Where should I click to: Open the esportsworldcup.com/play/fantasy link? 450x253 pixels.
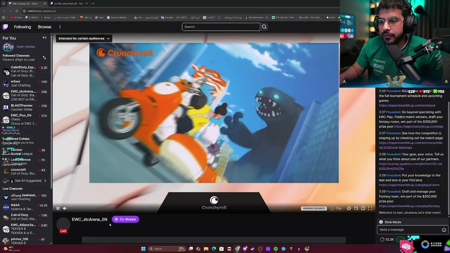coord(409,206)
